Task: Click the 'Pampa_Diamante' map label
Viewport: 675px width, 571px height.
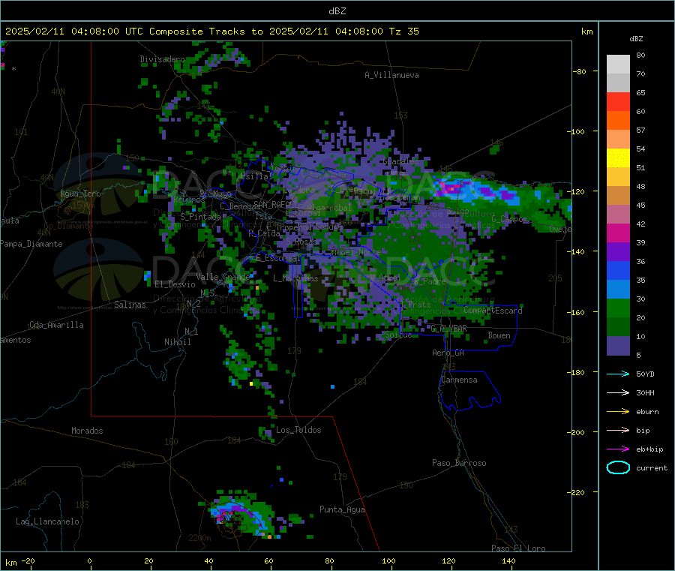Action: pyautogui.click(x=31, y=244)
